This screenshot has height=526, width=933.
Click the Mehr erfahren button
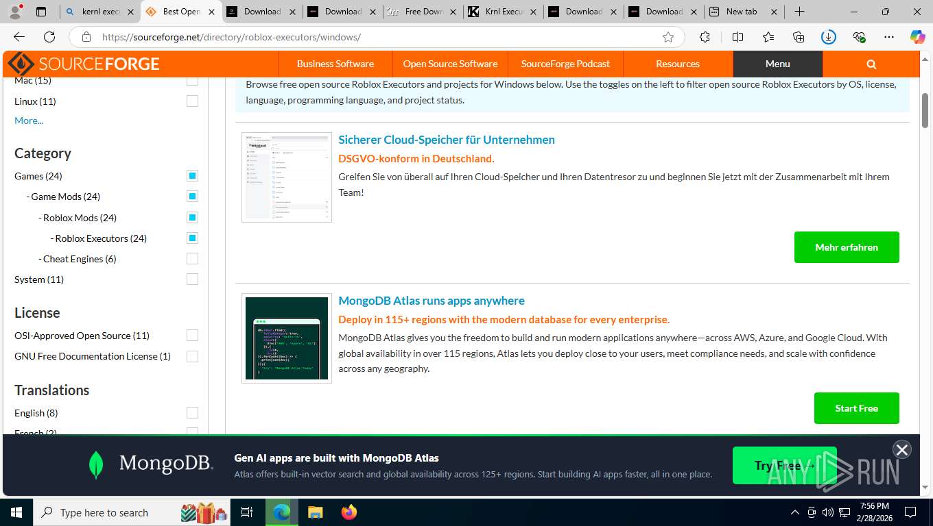coord(847,247)
